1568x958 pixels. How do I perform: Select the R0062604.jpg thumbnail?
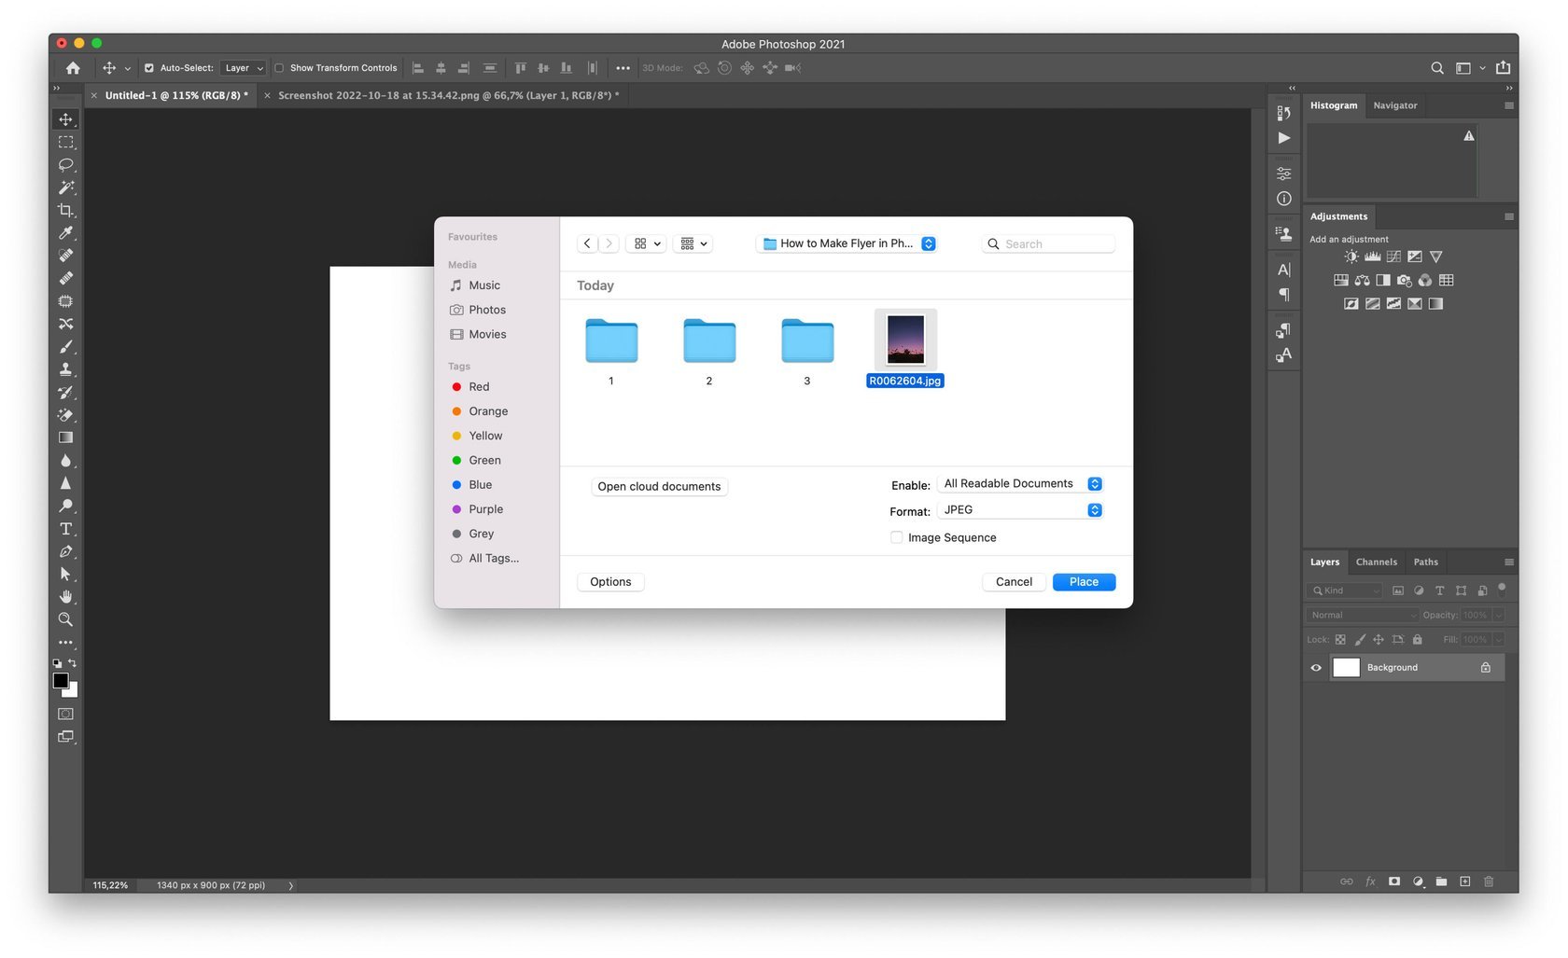[903, 338]
